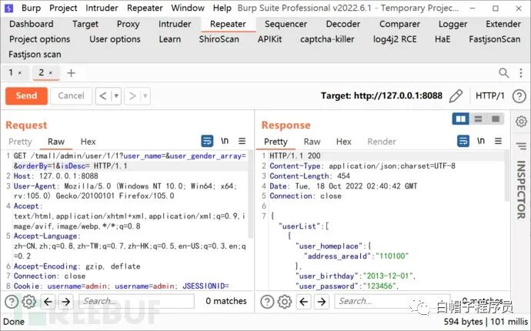
Task: Toggle word wrap icon in Request panel
Action: pos(207,141)
